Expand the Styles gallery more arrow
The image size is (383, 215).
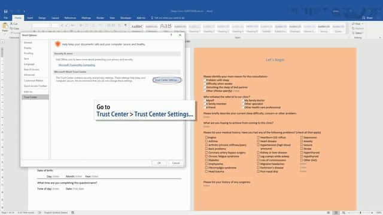[x=347, y=32]
